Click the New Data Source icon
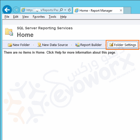This screenshot has height=140, width=140. 39,45
